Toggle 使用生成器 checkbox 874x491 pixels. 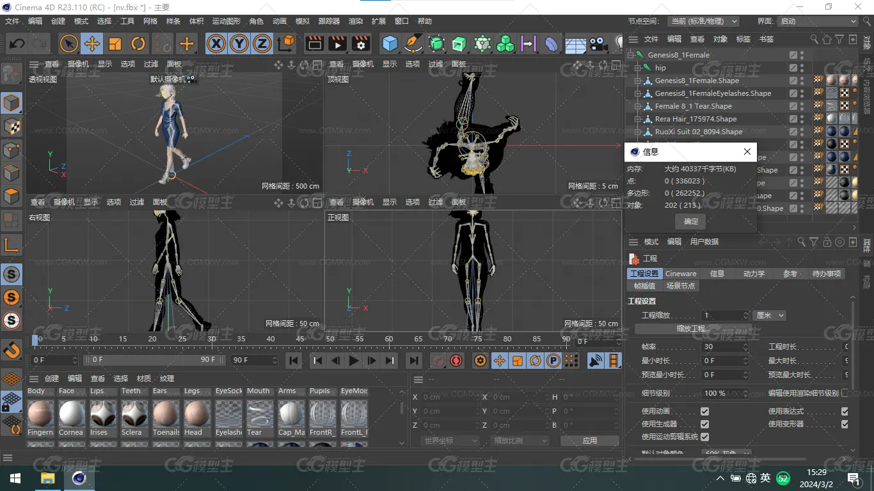[x=704, y=424]
